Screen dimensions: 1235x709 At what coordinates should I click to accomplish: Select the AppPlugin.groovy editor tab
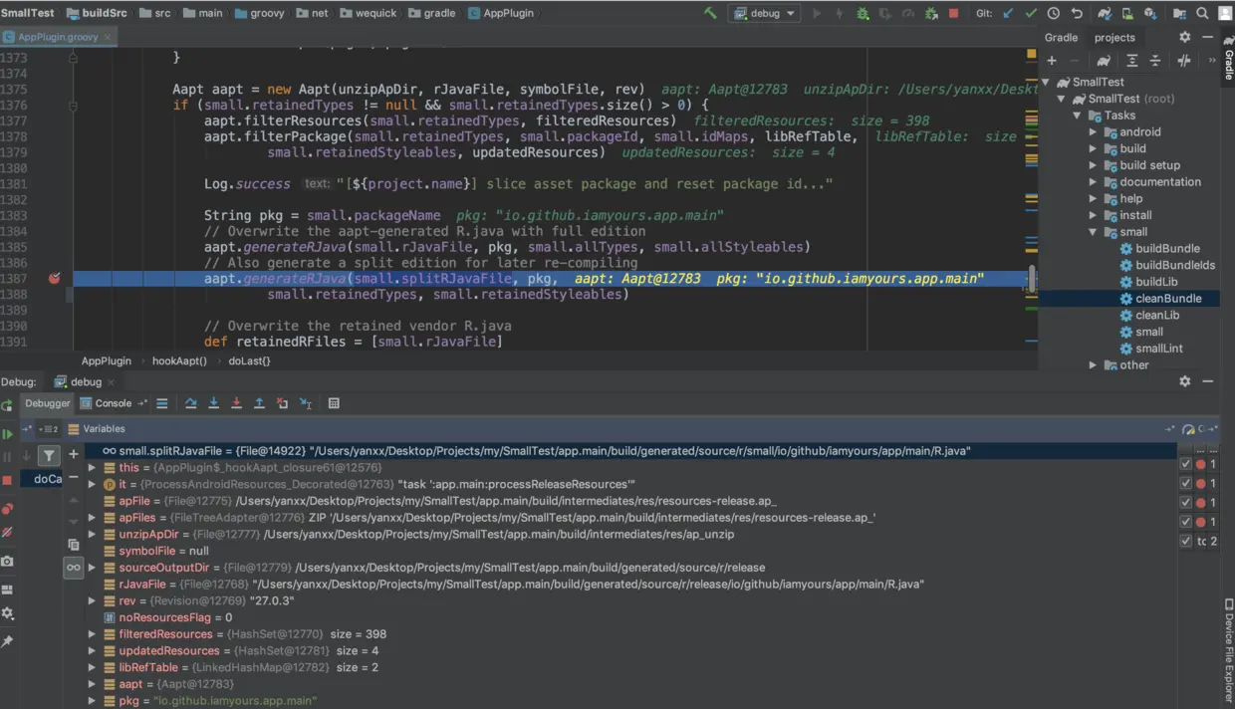58,37
